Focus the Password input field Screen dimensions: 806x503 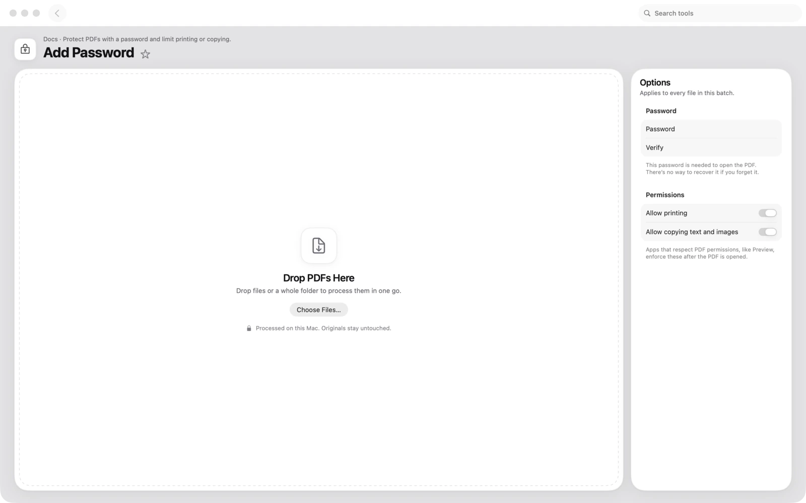(x=711, y=129)
